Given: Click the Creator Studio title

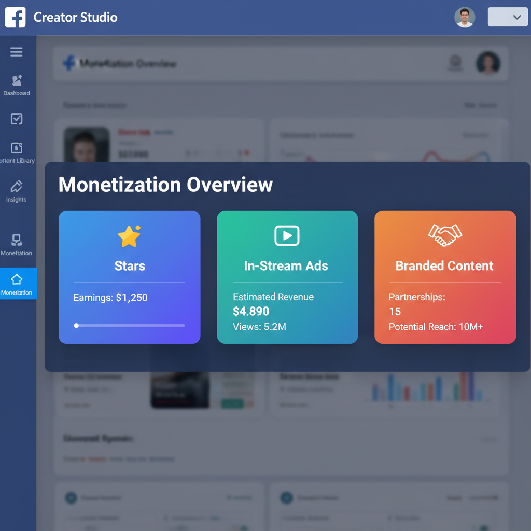Looking at the screenshot, I should point(76,17).
